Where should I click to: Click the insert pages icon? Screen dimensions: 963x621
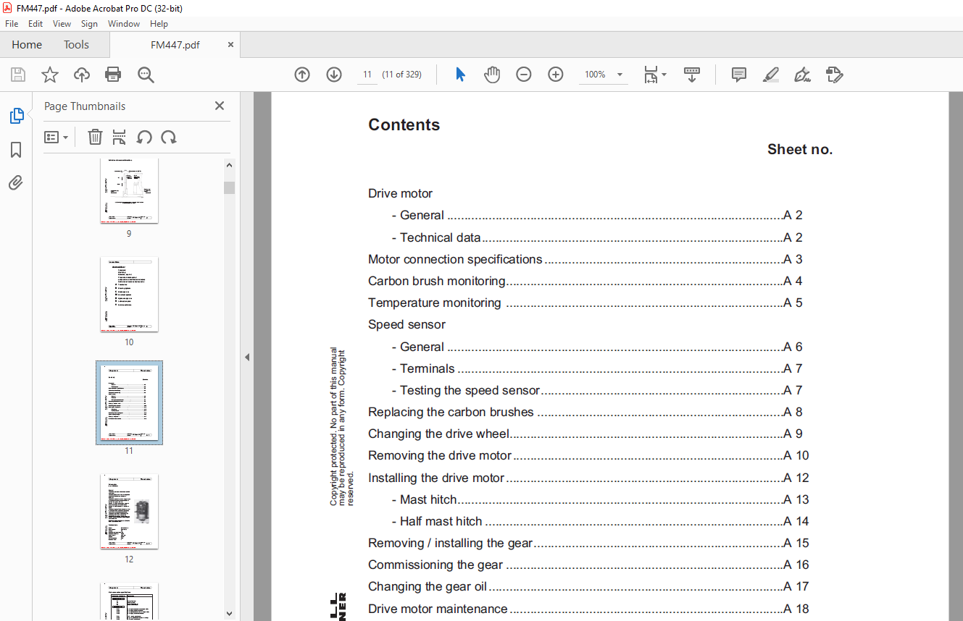[x=120, y=137]
